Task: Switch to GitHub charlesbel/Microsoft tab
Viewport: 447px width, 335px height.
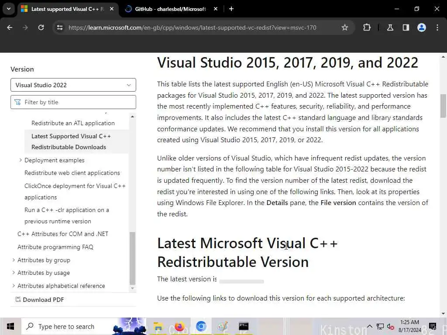Action: [x=170, y=9]
